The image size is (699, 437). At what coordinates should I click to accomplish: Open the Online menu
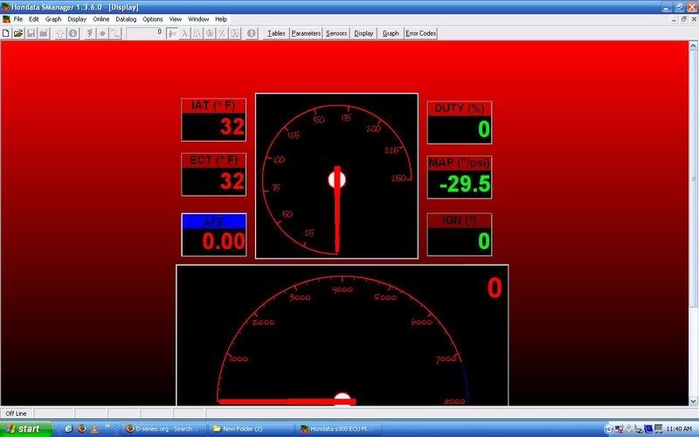point(101,18)
